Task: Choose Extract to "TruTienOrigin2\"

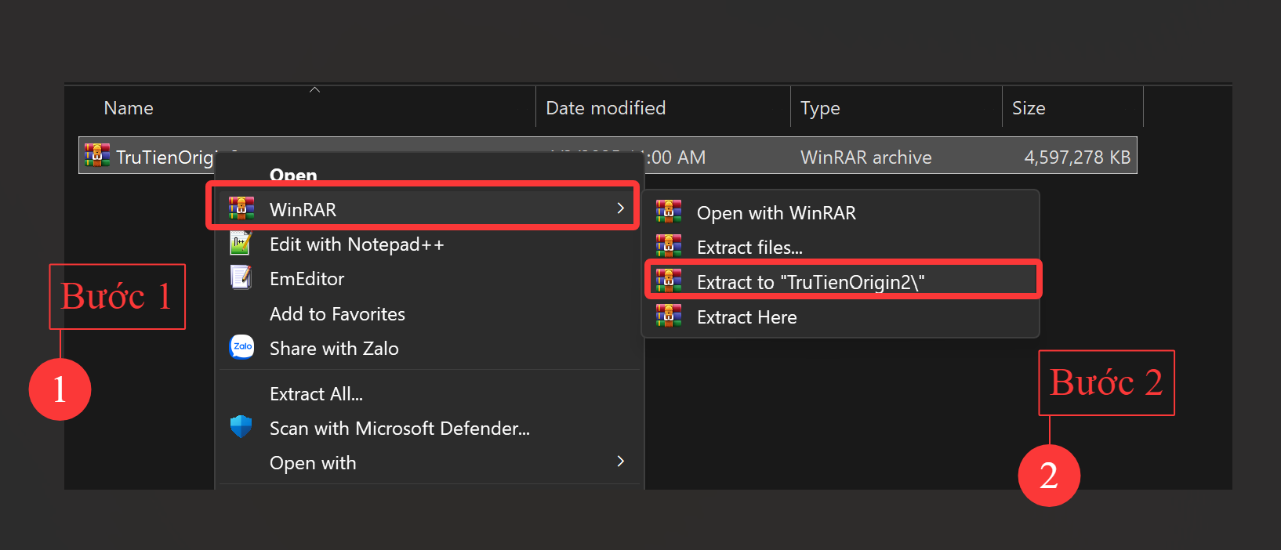Action: pyautogui.click(x=811, y=282)
